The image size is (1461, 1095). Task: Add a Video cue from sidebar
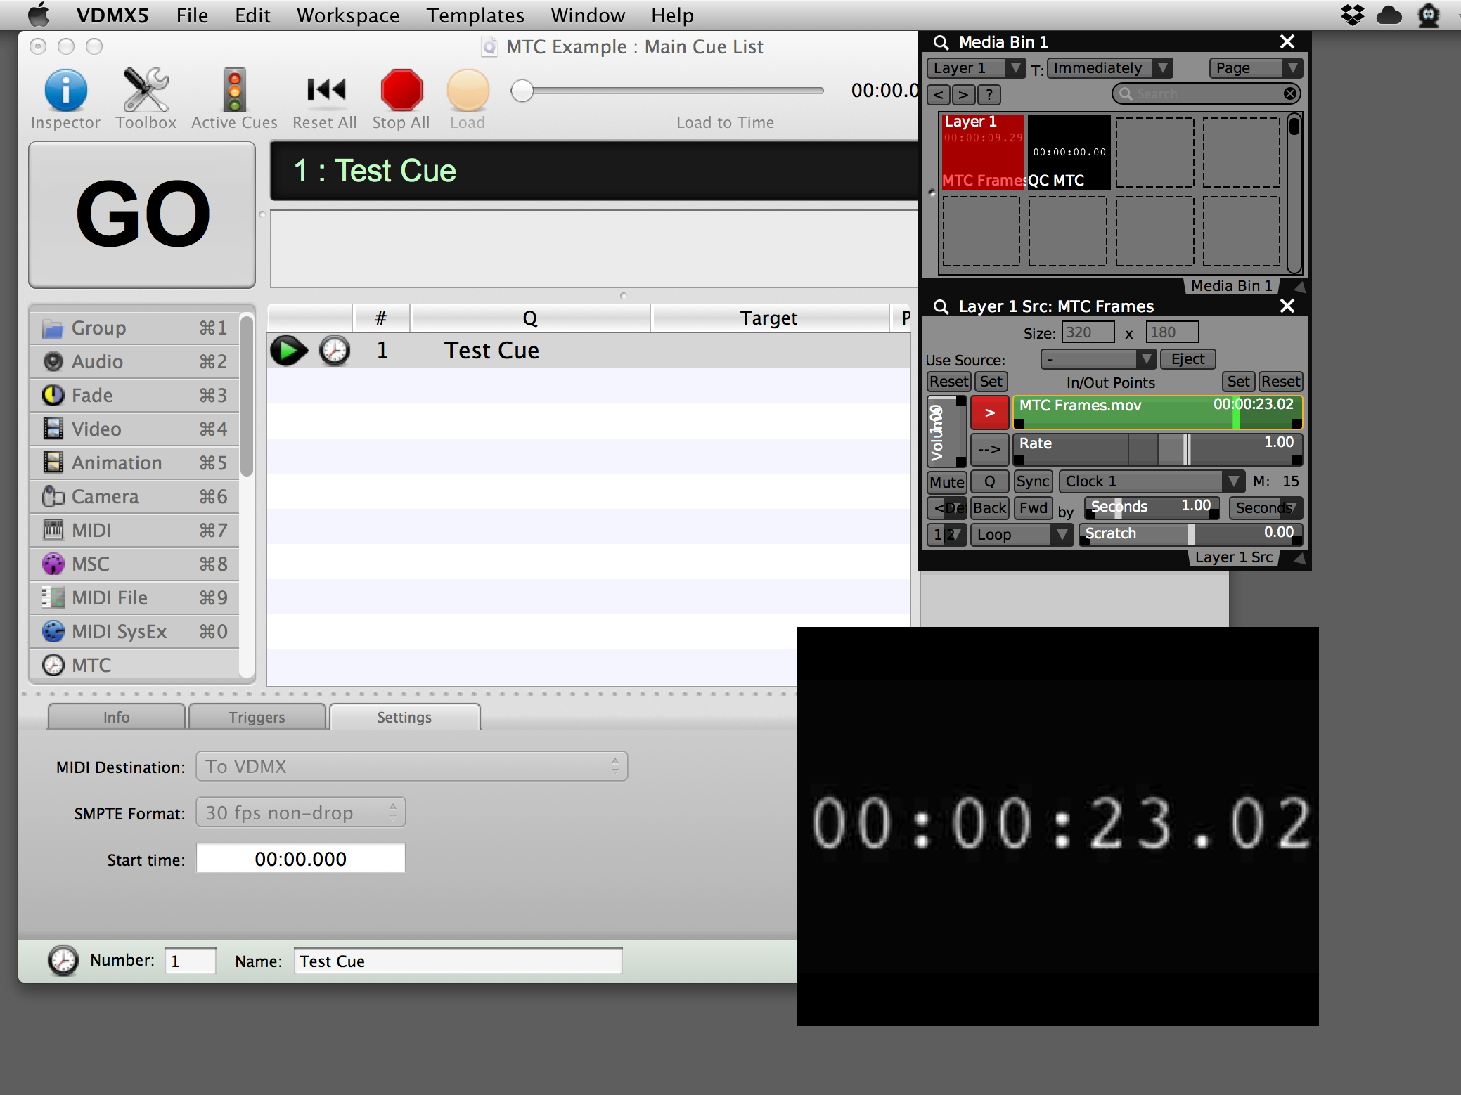134,429
